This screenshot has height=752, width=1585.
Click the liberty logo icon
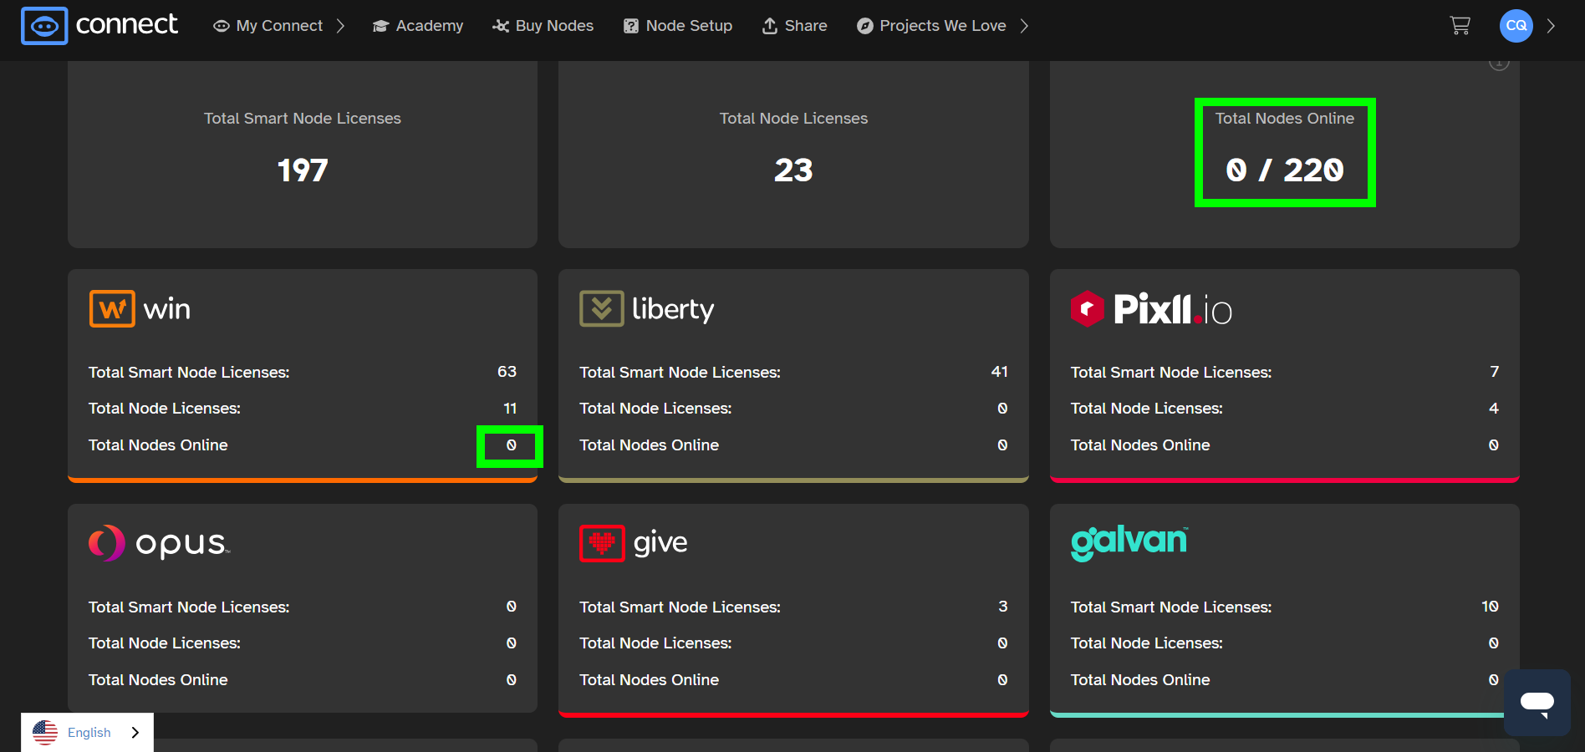coord(602,309)
